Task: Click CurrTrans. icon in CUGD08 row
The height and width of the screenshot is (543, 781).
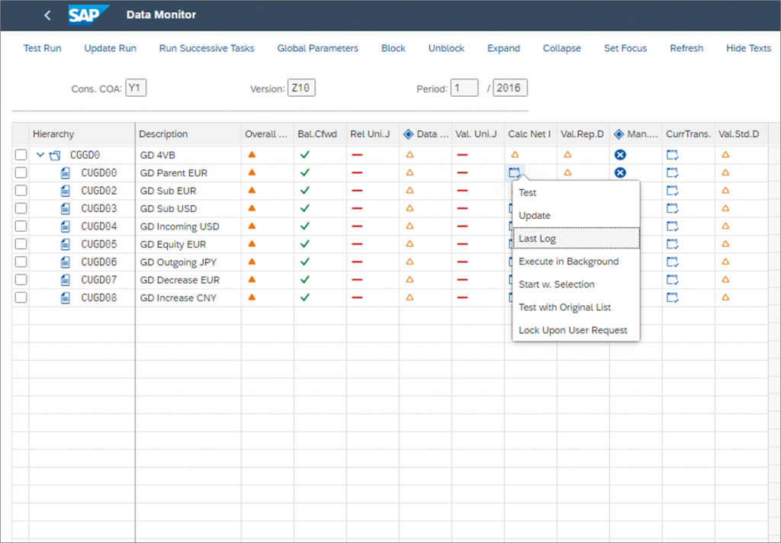Action: (x=673, y=298)
